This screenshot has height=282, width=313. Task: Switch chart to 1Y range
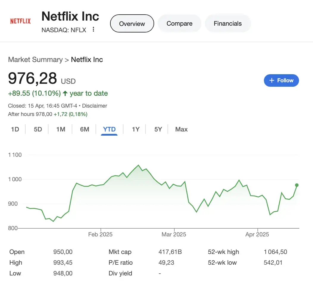point(136,129)
